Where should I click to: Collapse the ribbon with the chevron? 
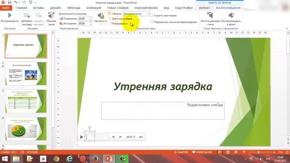coord(287,29)
